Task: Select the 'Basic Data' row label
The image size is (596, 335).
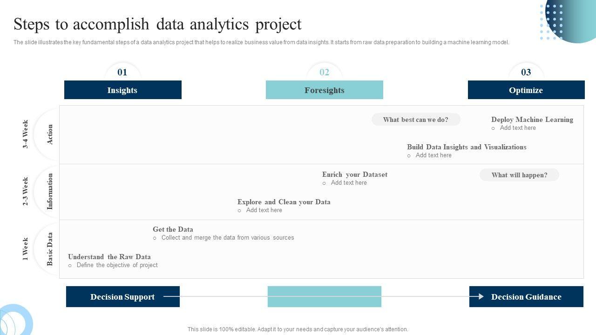Action: coord(50,249)
